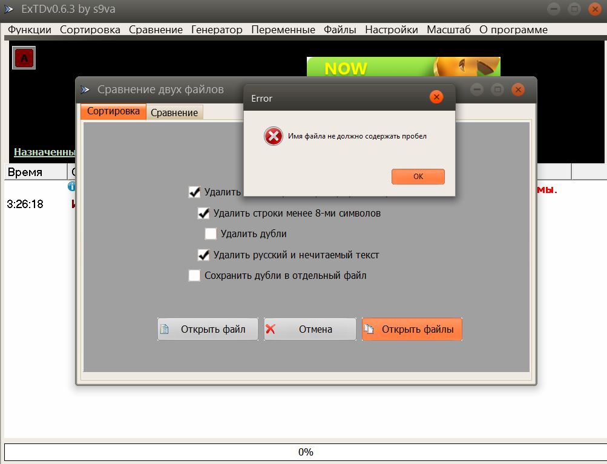Click the NOW banner advertisement
607x464 pixels.
pos(403,67)
